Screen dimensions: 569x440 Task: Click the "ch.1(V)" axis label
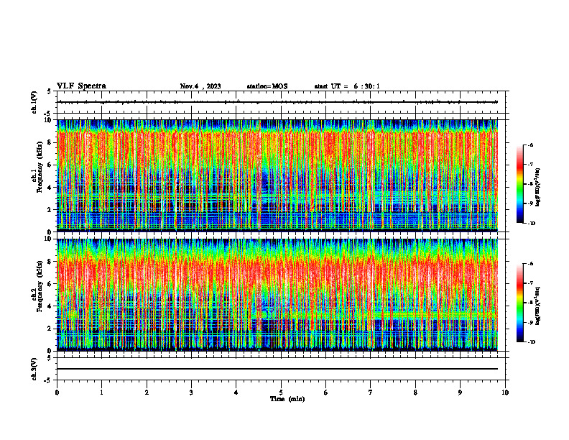point(34,102)
